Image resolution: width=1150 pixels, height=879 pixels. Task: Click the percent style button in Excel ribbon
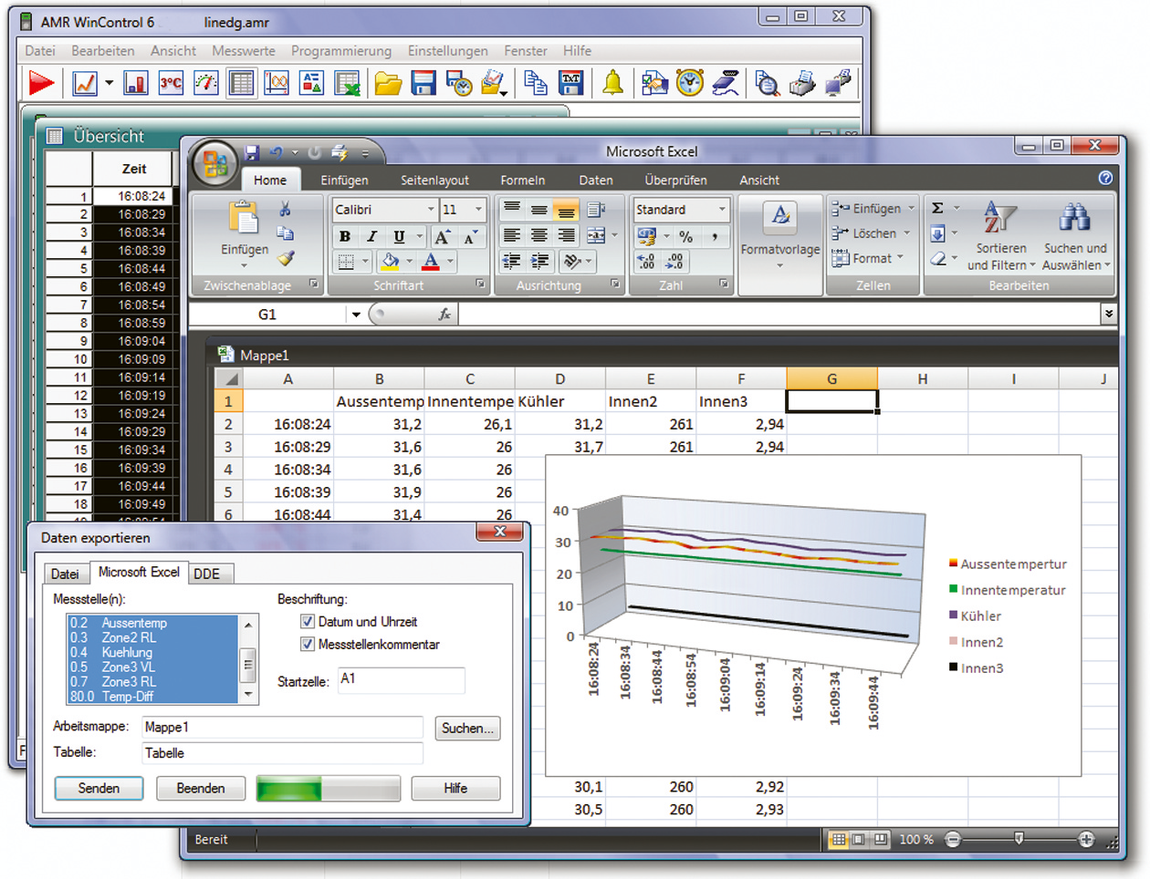[685, 237]
